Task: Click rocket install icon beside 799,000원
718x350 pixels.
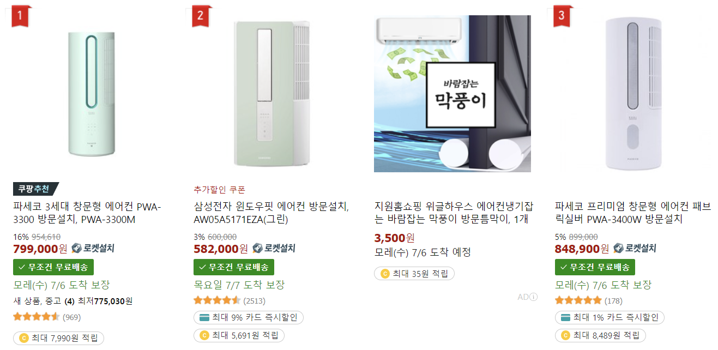Action: (76, 249)
